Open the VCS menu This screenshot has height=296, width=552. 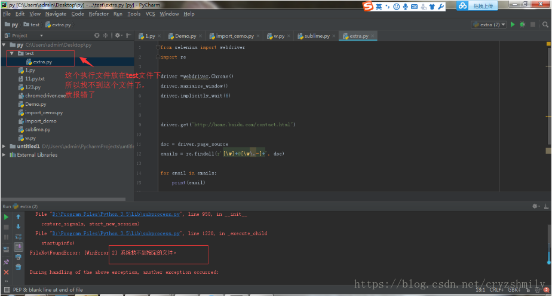click(x=151, y=14)
